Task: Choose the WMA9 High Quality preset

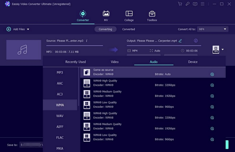Action: tap(153, 83)
